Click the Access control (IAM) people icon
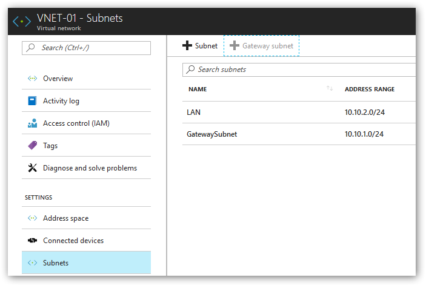Image resolution: width=426 pixels, height=286 pixels. tap(32, 123)
